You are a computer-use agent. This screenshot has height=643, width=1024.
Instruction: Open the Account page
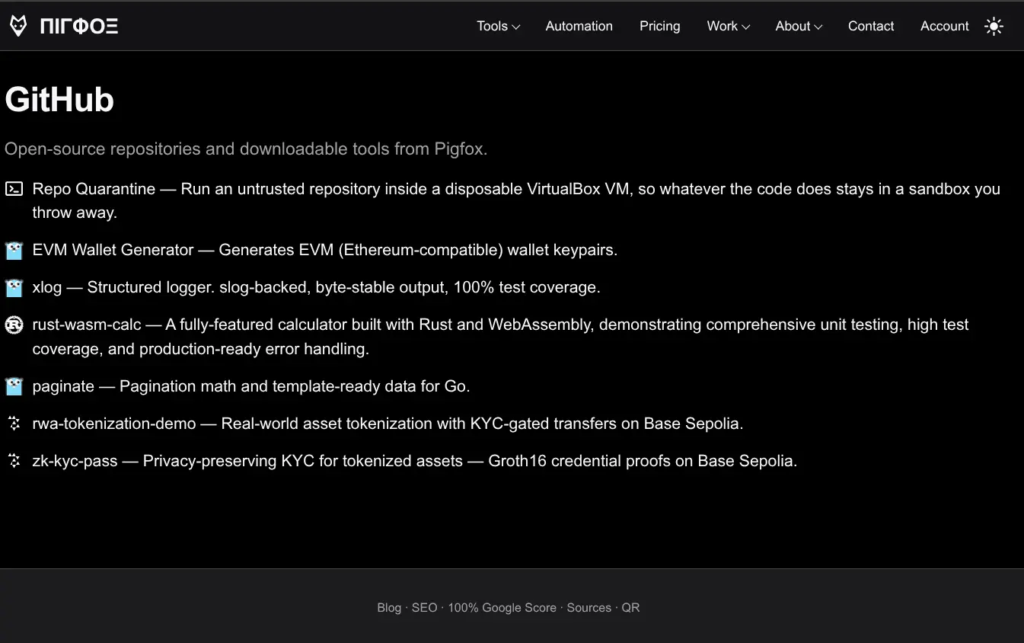pos(945,26)
